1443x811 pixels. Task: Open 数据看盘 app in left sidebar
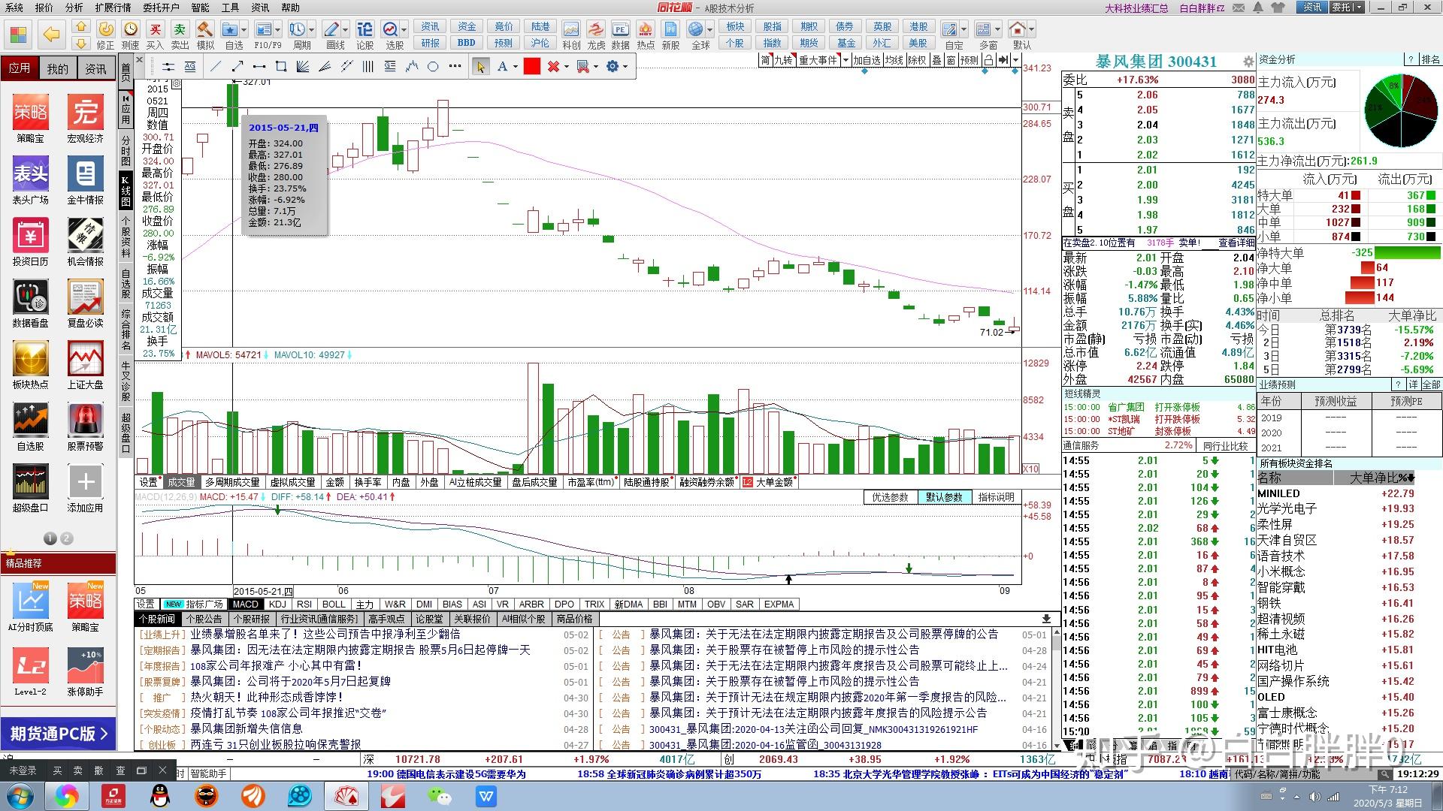[30, 303]
